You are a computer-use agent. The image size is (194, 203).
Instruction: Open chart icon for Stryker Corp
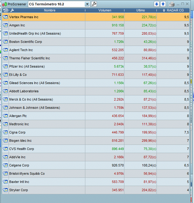pyautogui.click(x=5, y=190)
